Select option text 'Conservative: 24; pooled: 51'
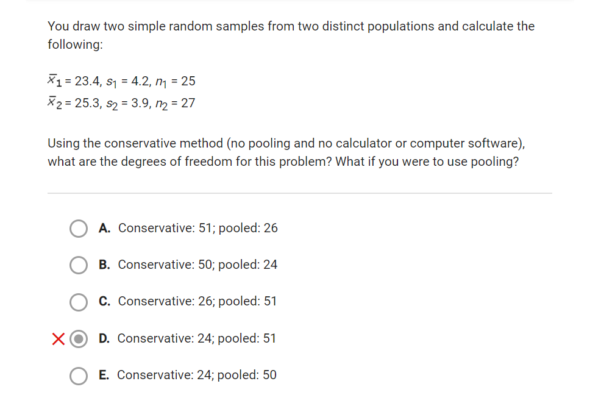This screenshot has height=406, width=615. [x=198, y=338]
